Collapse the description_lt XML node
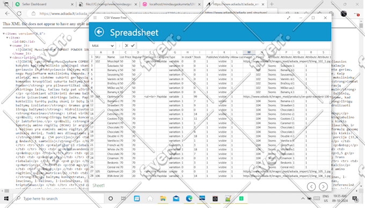365x208 pixels. [x=11, y=58]
